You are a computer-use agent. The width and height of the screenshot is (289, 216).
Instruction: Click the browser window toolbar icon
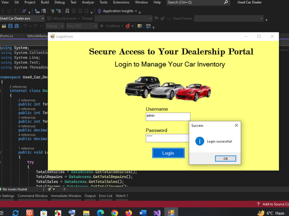(x=148, y=26)
